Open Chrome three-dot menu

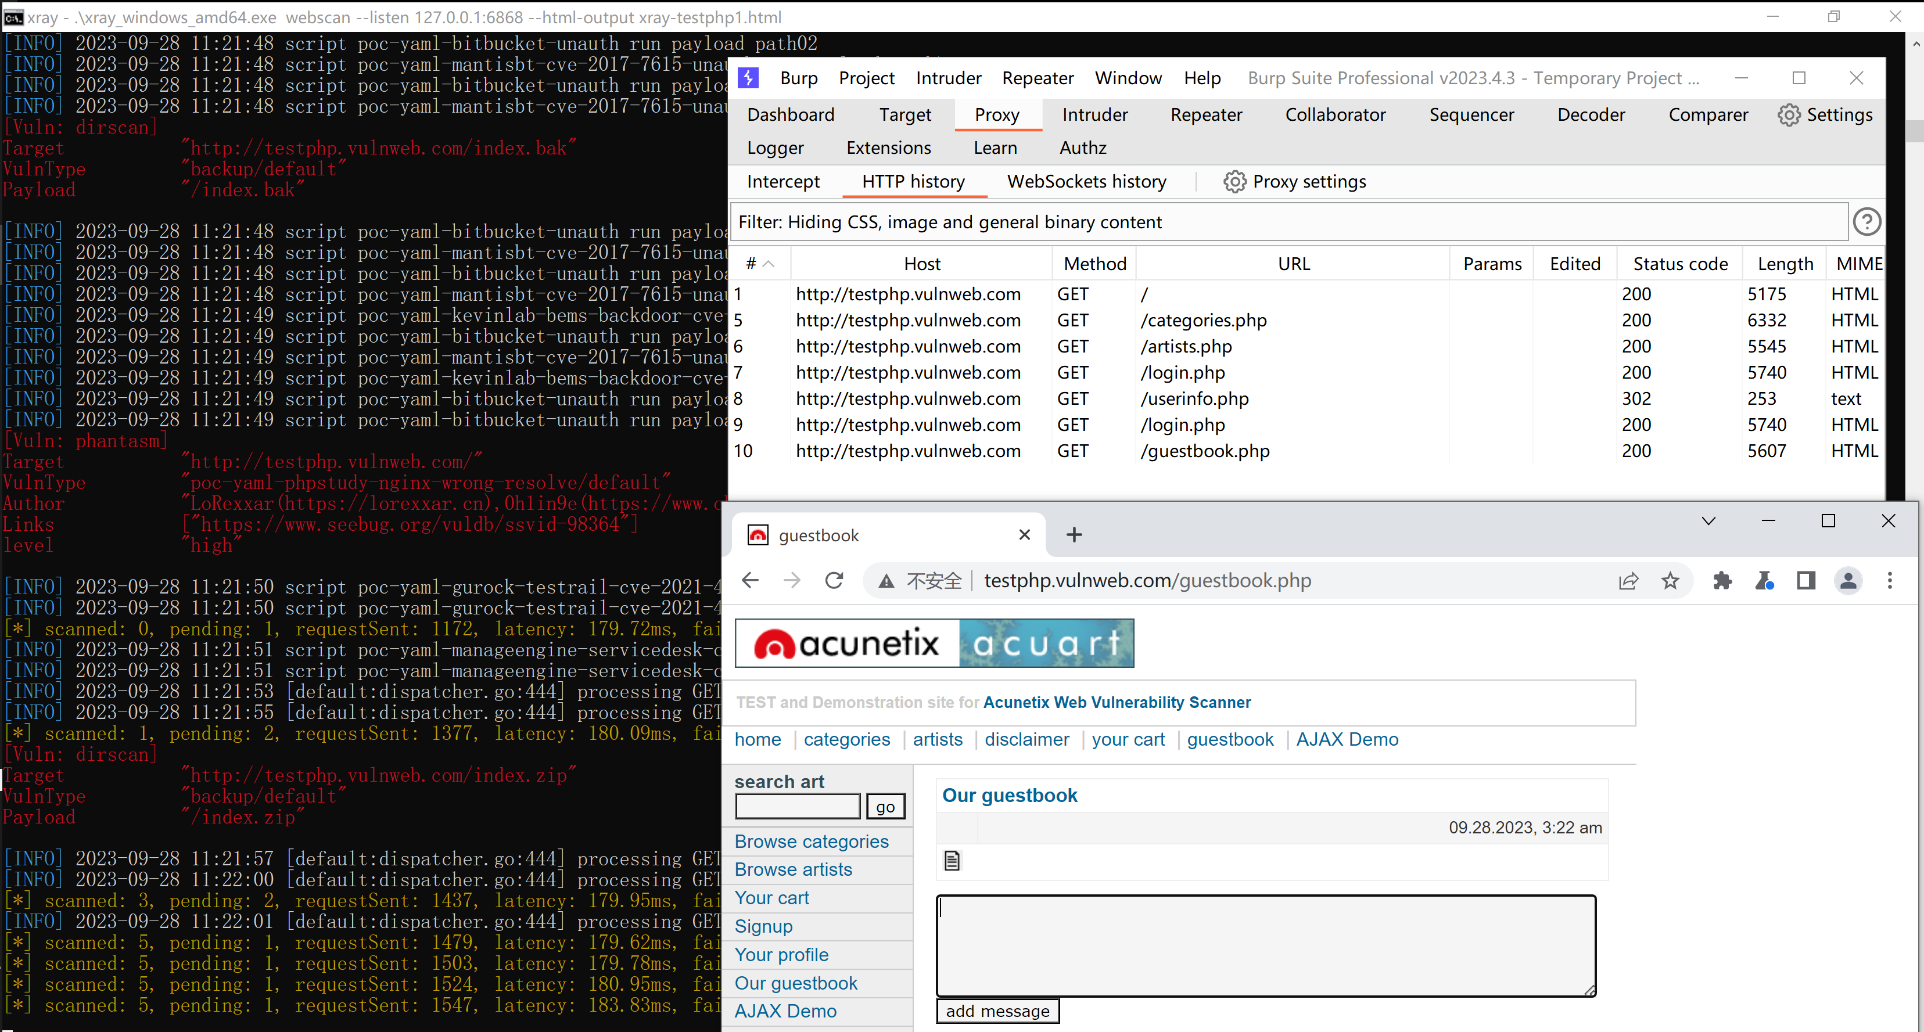coord(1890,581)
